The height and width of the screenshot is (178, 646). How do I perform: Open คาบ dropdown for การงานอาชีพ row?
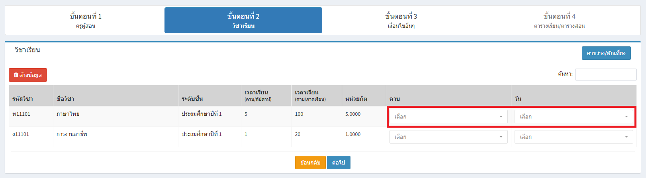[448, 137]
